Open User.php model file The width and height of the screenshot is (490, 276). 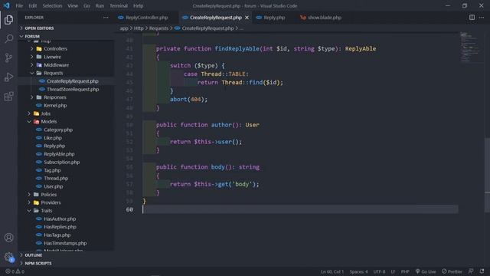[x=53, y=186]
